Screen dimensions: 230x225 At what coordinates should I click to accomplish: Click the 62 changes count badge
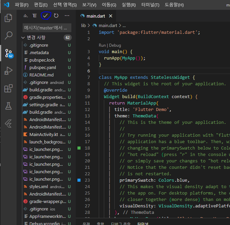coord(68,38)
